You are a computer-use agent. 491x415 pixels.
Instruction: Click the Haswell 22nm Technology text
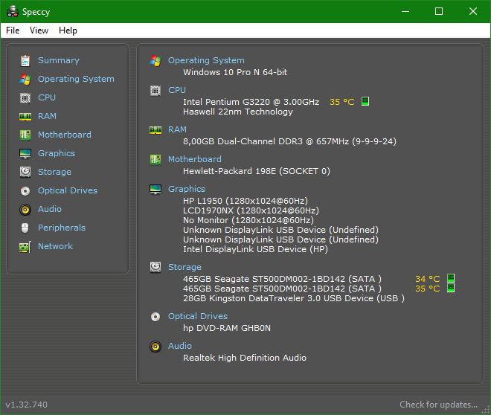click(x=238, y=112)
